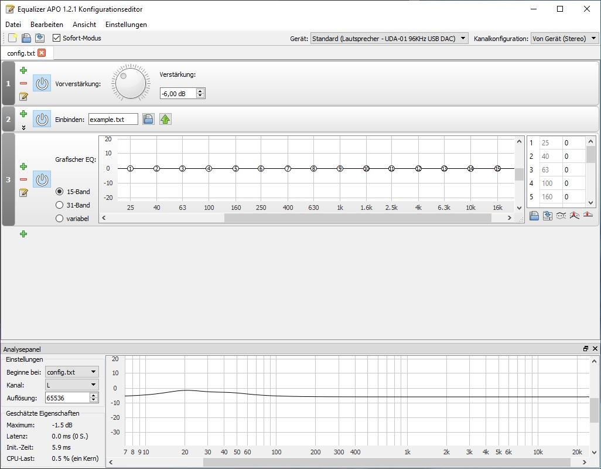The width and height of the screenshot is (601, 469).
Task: Add a filter using row 1 plus icon
Action: [x=23, y=70]
